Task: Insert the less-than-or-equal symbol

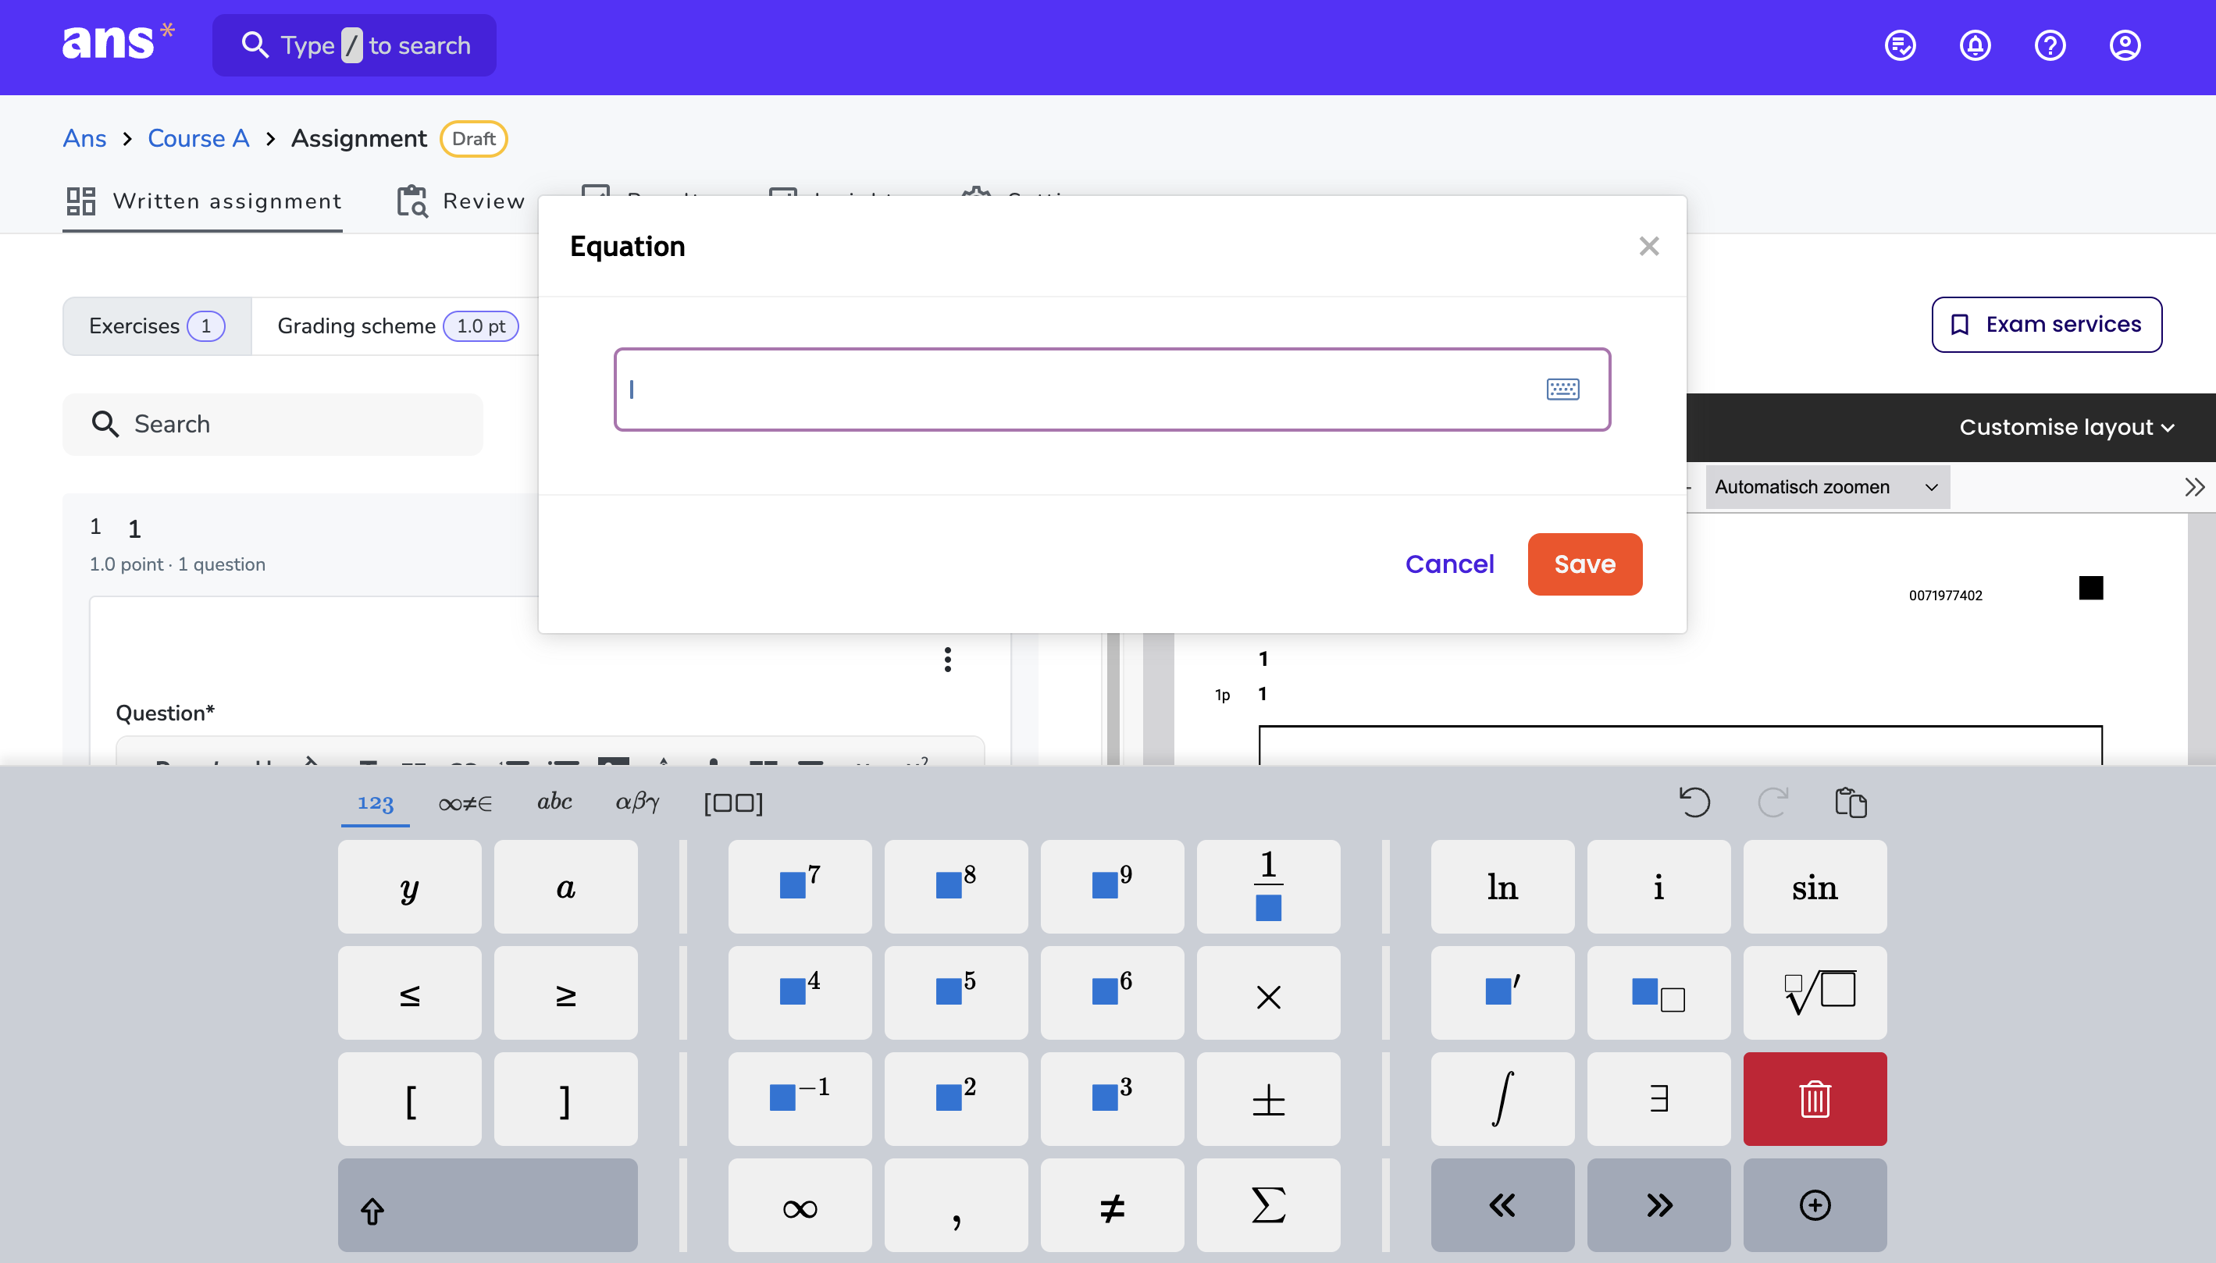Action: (x=409, y=993)
